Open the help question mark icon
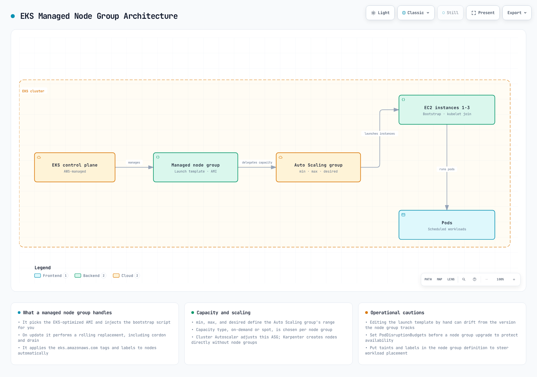 point(475,279)
